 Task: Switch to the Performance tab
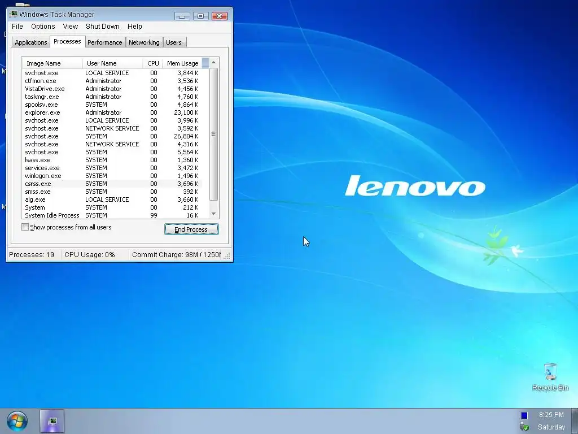coord(105,42)
